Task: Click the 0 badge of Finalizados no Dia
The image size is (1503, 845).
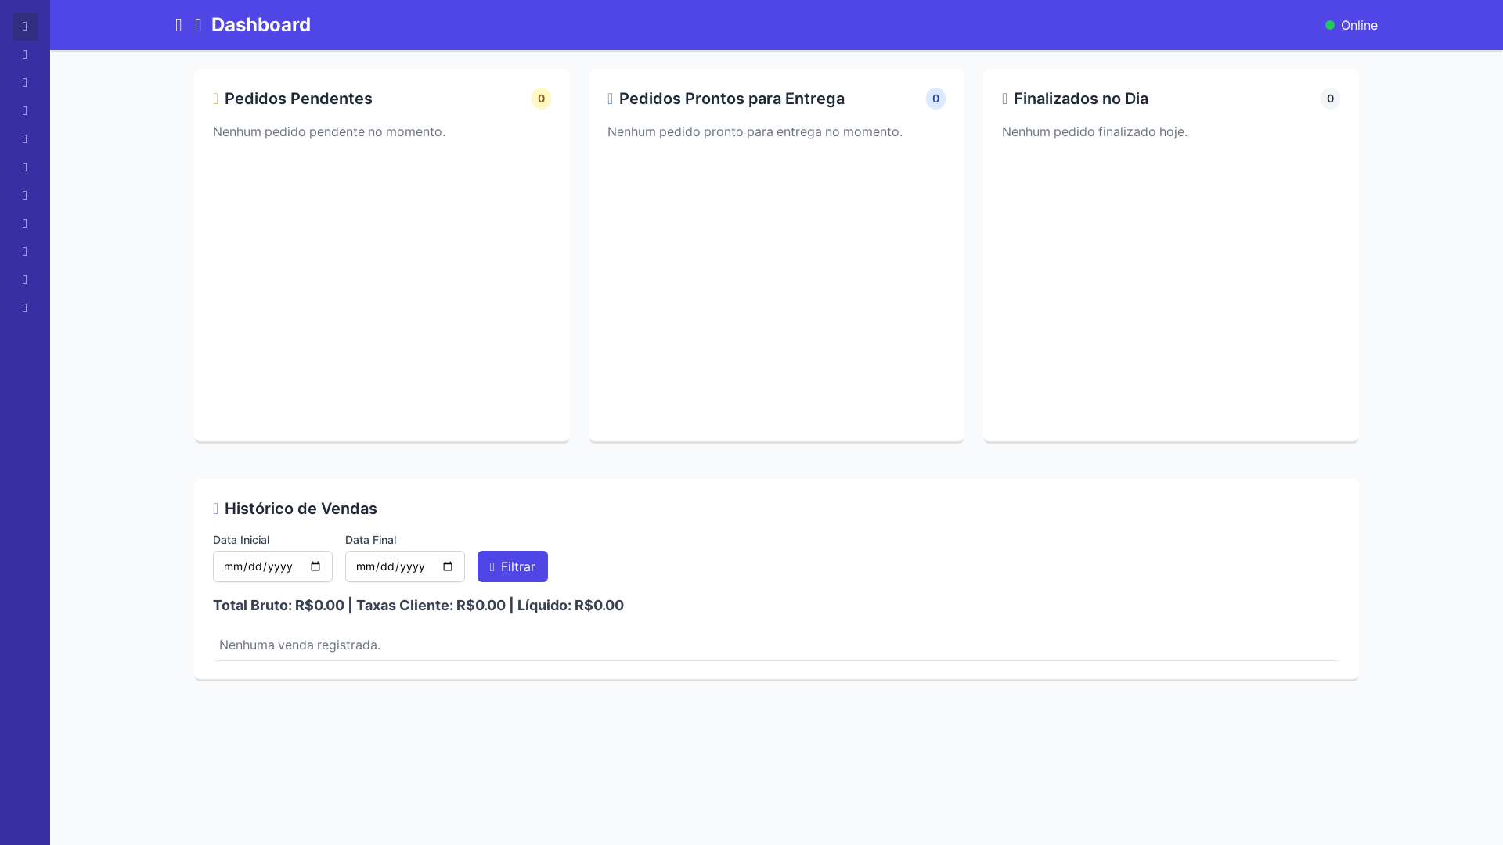Action: tap(1330, 99)
